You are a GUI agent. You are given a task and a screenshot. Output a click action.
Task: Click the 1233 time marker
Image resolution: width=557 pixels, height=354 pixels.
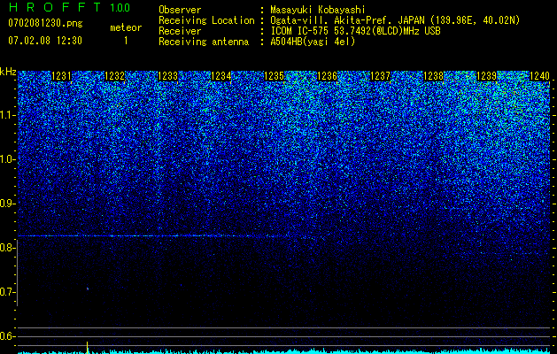[x=167, y=76]
